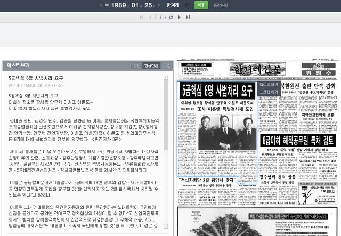Select the 6급이하 해직공무원 특채 검토 article
This screenshot has width=341, height=236.
click(x=298, y=140)
